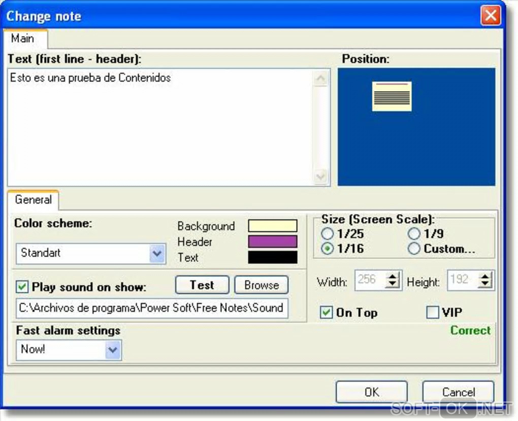The width and height of the screenshot is (518, 421).
Task: Click the text area scroll up arrow
Action: [x=321, y=79]
